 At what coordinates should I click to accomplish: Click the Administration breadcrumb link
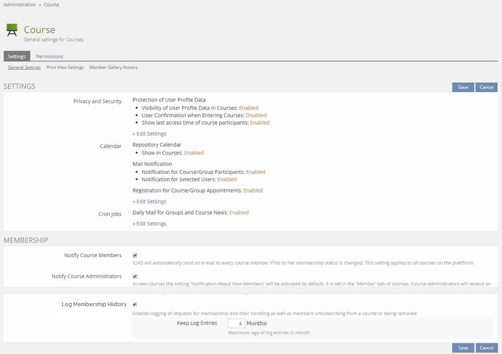click(x=20, y=5)
